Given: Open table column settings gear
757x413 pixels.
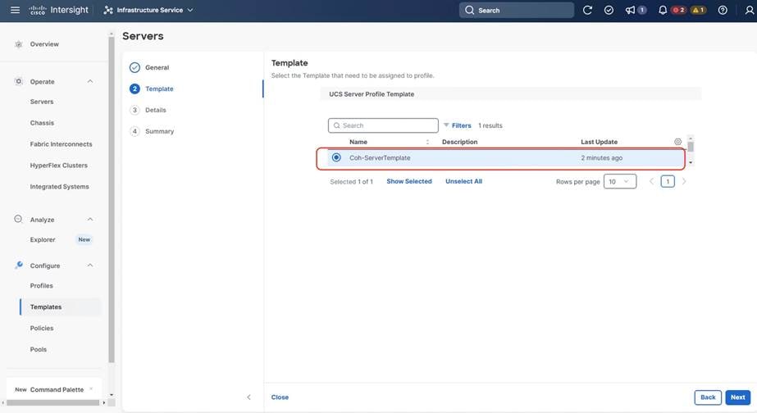Looking at the screenshot, I should (x=677, y=142).
